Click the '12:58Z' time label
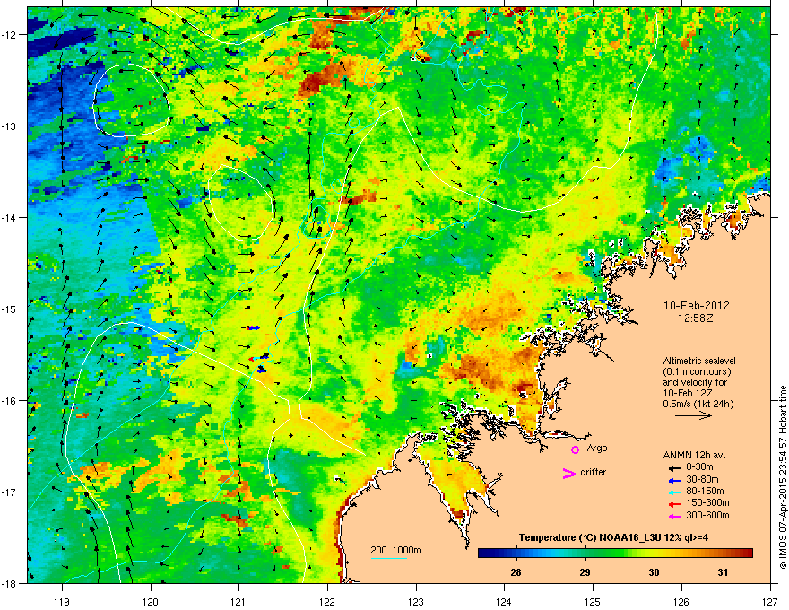The width and height of the screenshot is (789, 610). tap(696, 318)
